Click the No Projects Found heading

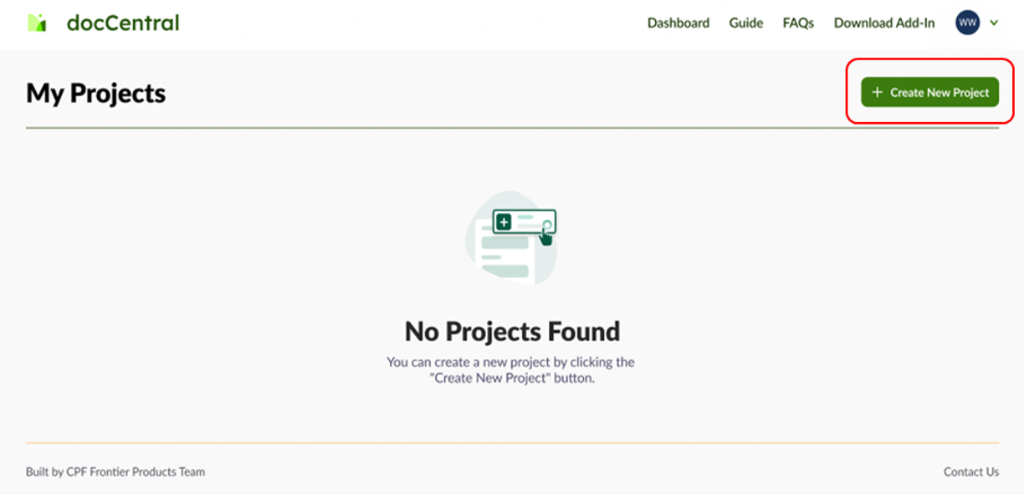[x=512, y=332]
